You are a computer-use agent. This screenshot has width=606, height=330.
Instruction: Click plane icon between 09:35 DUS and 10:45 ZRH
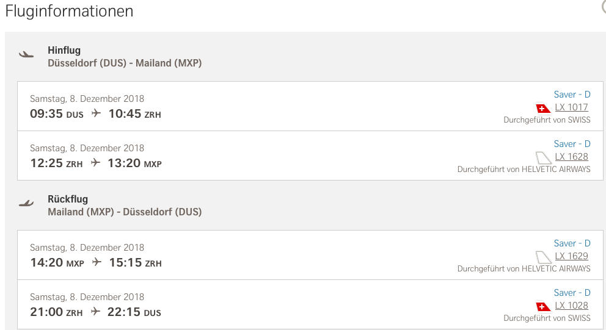(x=96, y=113)
